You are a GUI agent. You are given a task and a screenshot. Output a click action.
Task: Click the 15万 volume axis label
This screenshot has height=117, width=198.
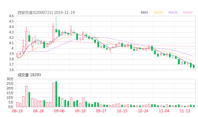pyautogui.click(x=10, y=93)
